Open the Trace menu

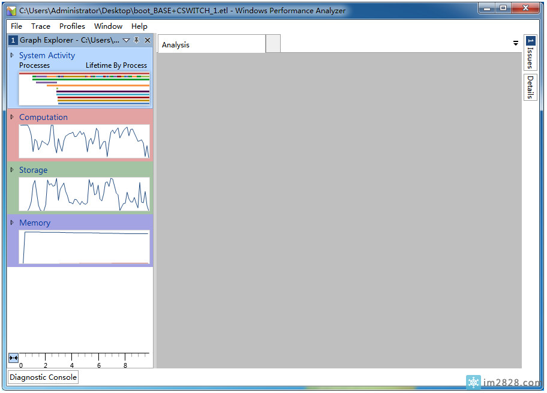41,26
